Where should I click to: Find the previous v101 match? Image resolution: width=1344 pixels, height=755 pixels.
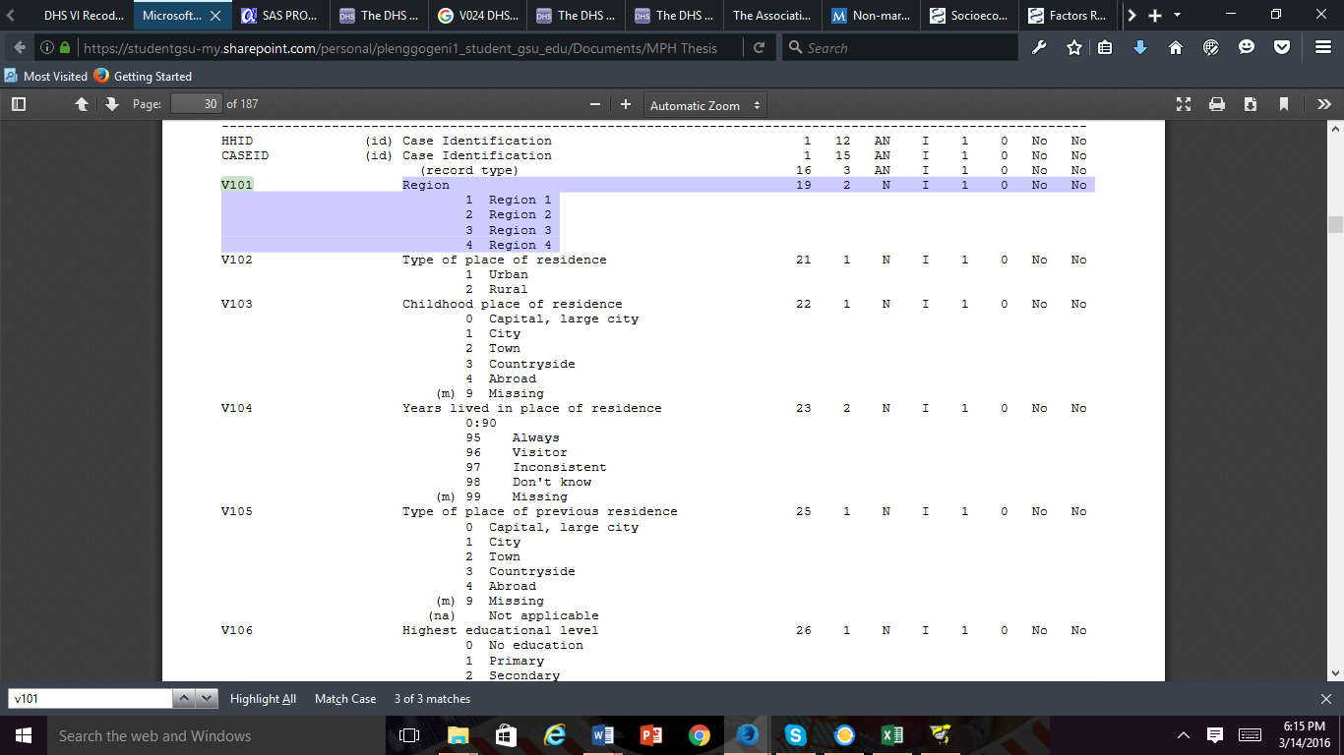tap(184, 699)
